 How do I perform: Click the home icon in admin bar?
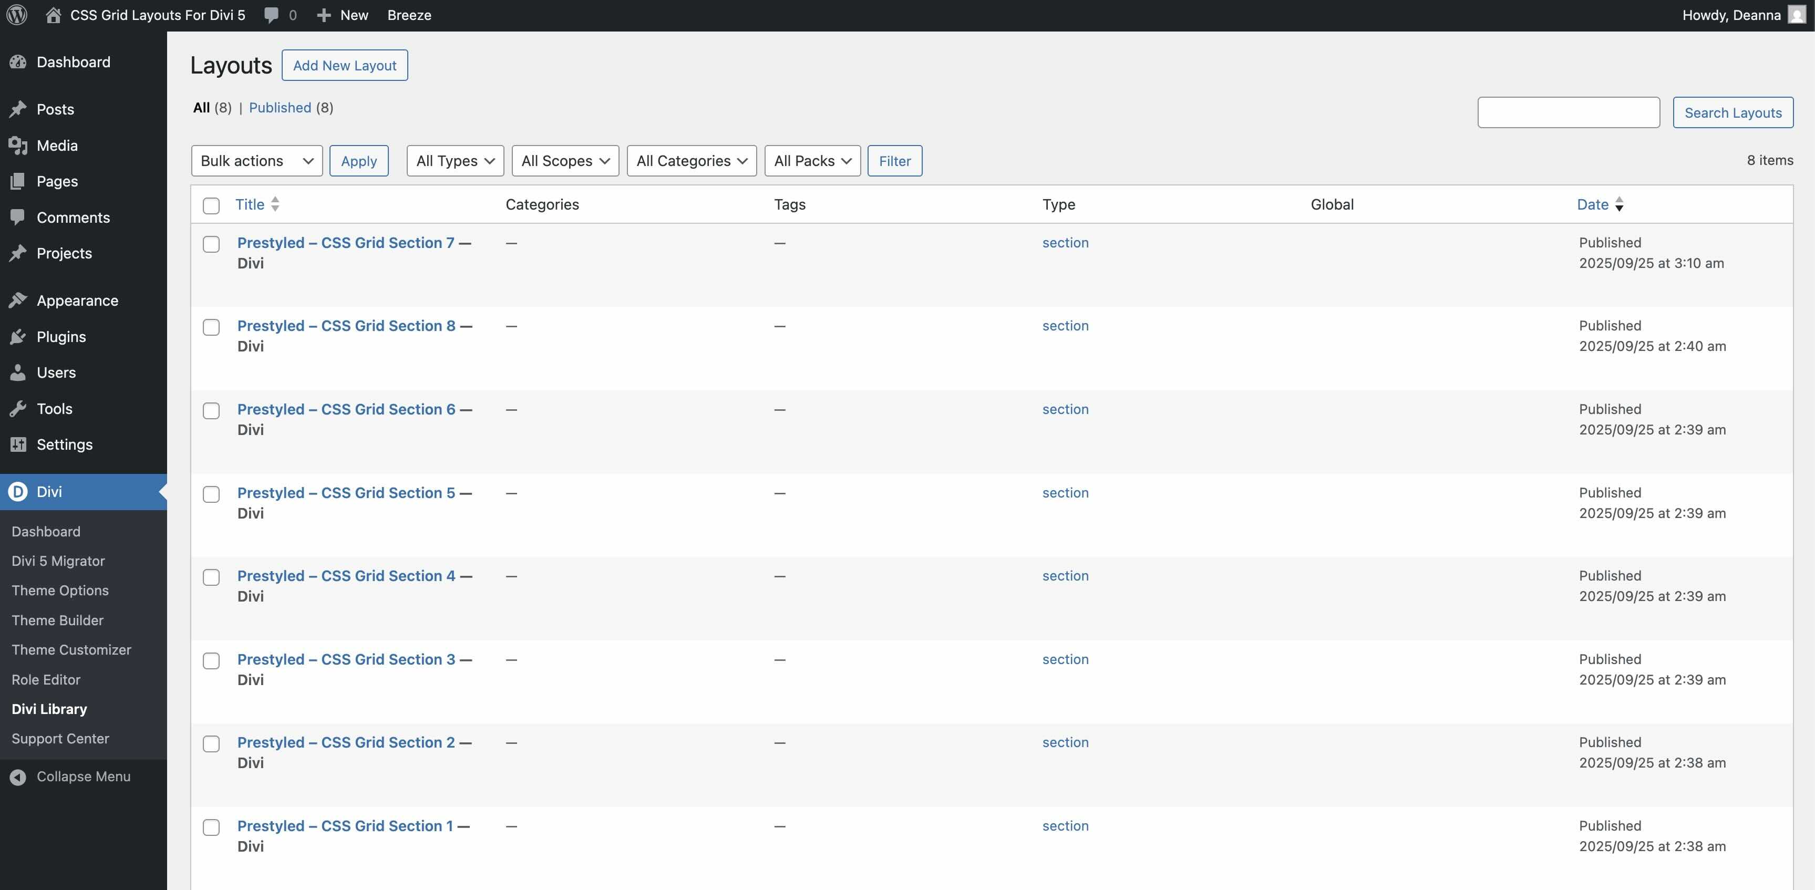[53, 15]
